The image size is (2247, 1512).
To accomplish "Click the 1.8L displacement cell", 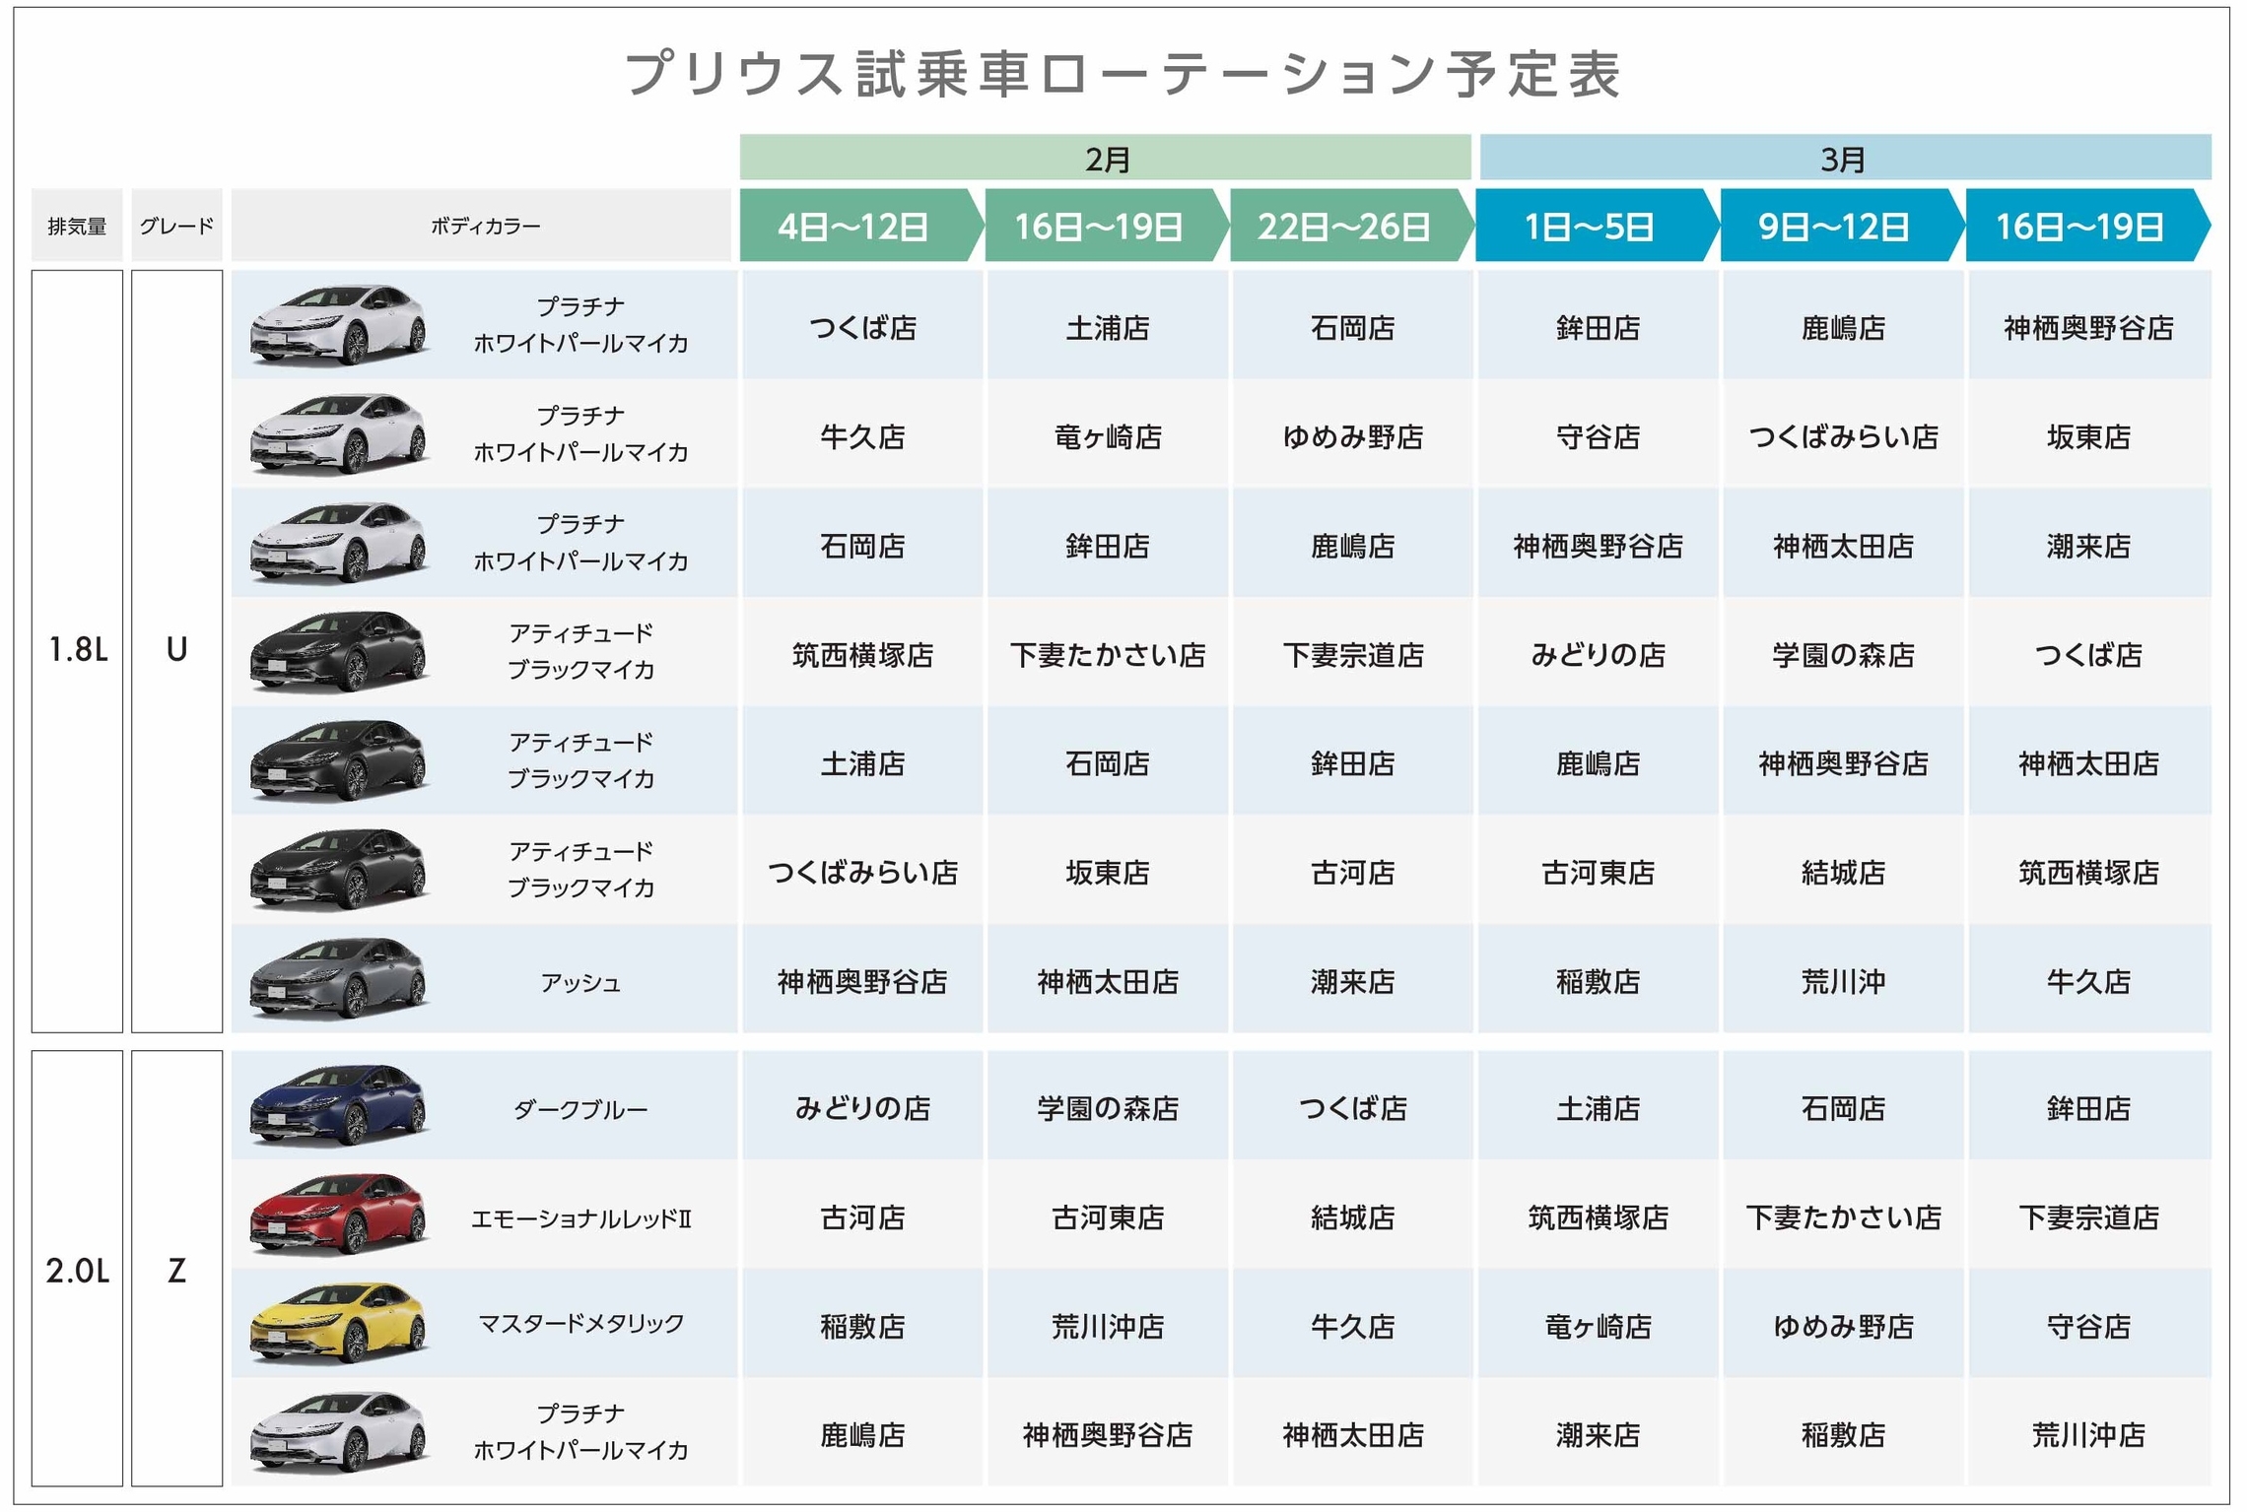I will [x=77, y=651].
